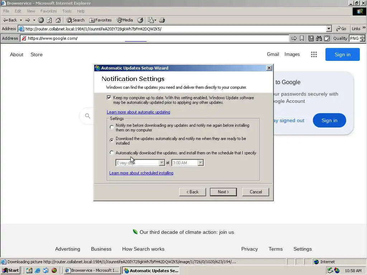The width and height of the screenshot is (367, 275).
Task: Open Learn more about scheduled installing link
Action: 141,173
